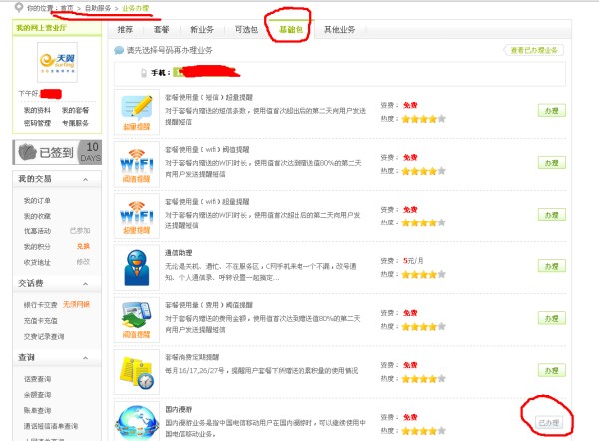
Task: Open 话费查询 link
Action: [x=37, y=379]
